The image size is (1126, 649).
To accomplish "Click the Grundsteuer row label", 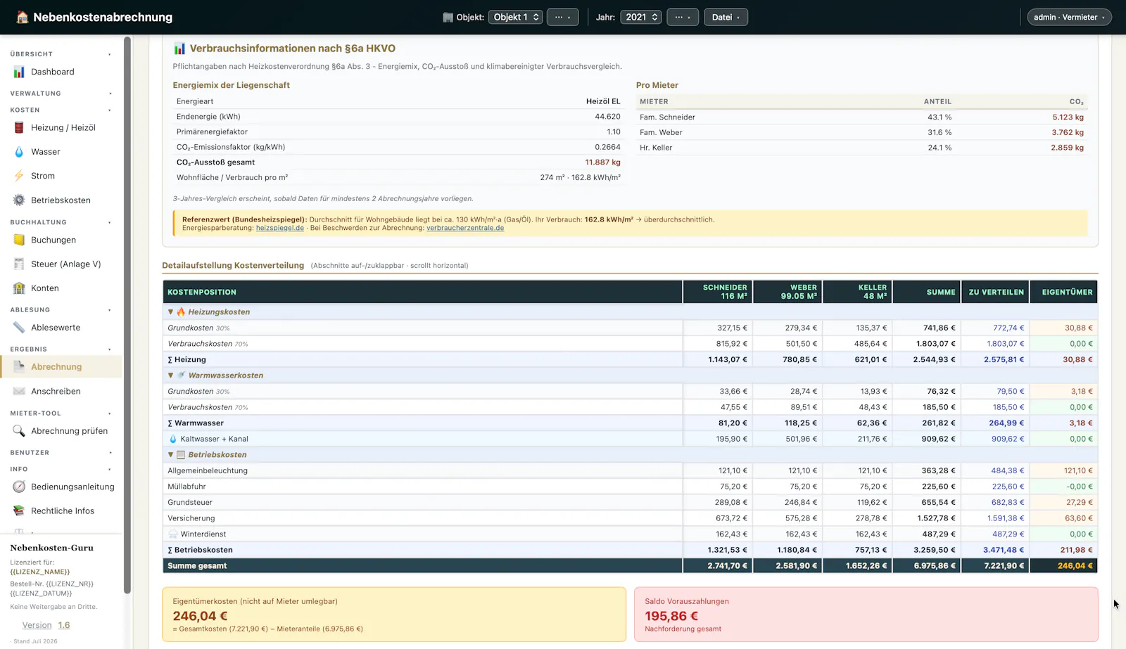I will tap(190, 503).
